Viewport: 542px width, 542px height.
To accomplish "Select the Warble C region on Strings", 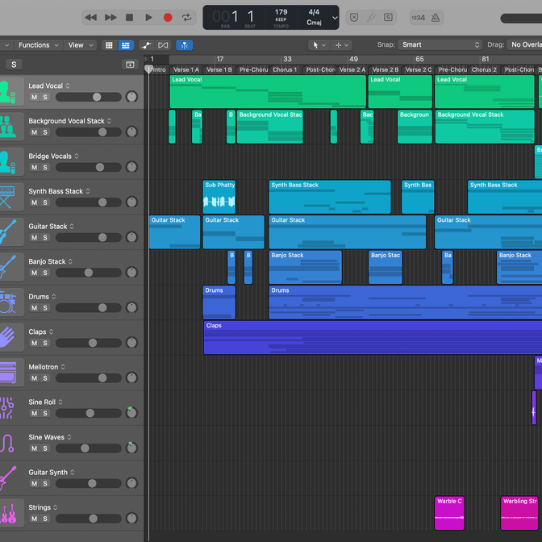I will (x=449, y=513).
